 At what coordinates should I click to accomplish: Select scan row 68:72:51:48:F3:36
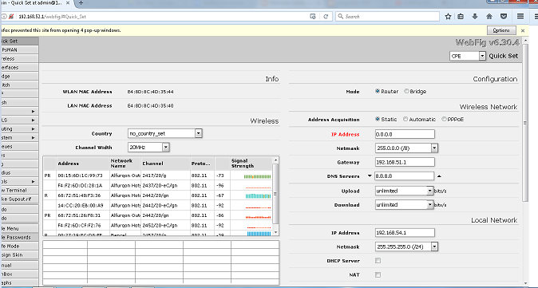(158, 195)
